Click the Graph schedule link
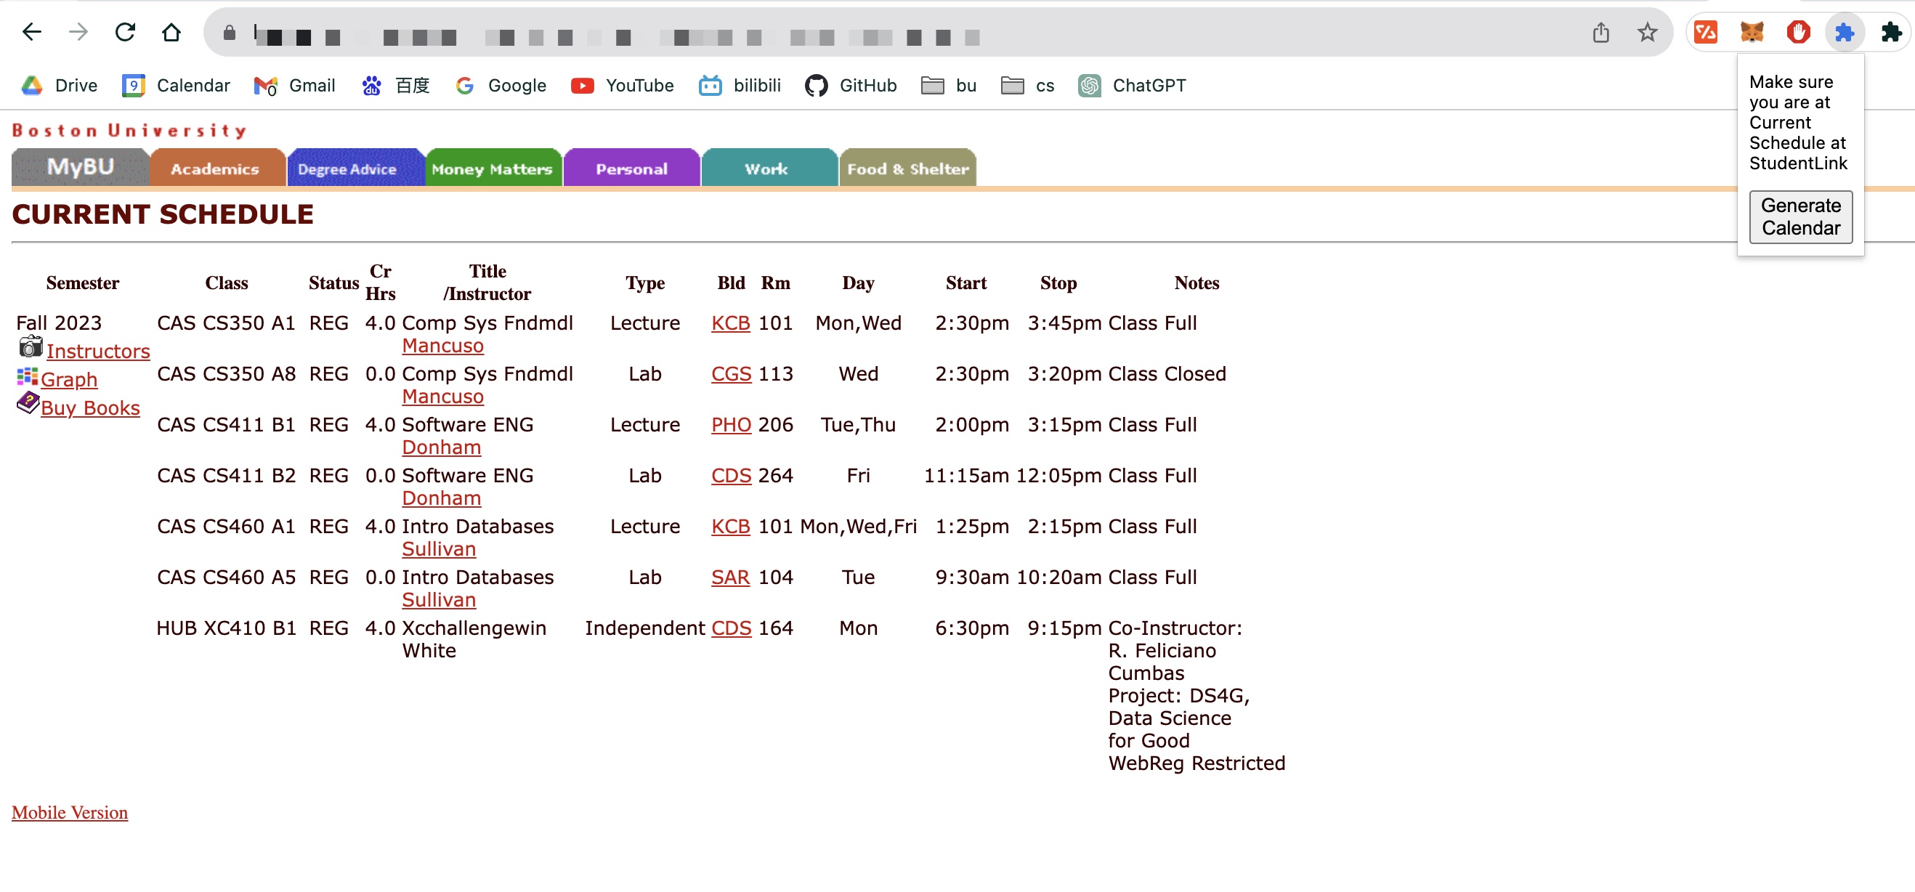 68,379
